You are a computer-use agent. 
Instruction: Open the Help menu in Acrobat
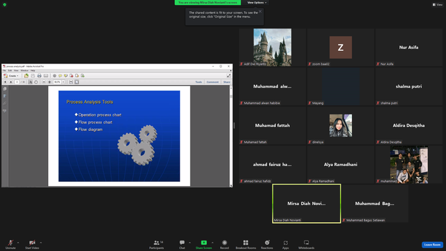coord(33,70)
